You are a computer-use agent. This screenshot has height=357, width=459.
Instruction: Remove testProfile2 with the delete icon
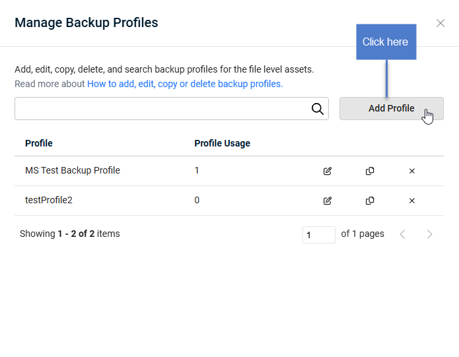tap(412, 201)
